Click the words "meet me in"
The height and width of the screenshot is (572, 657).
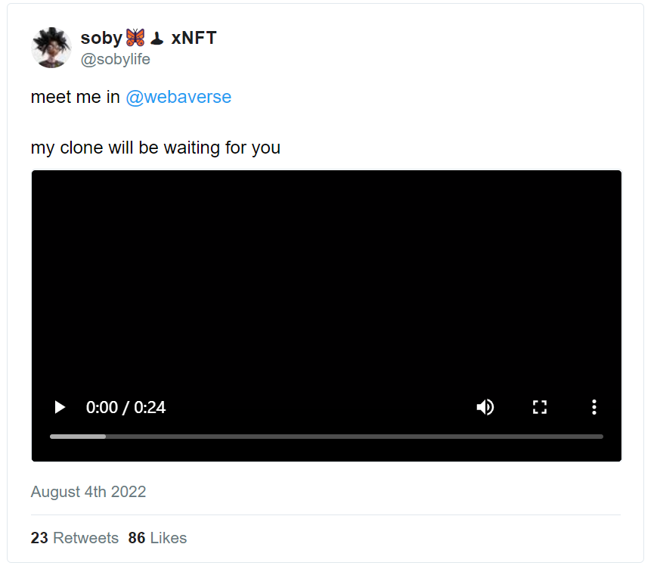pos(75,98)
